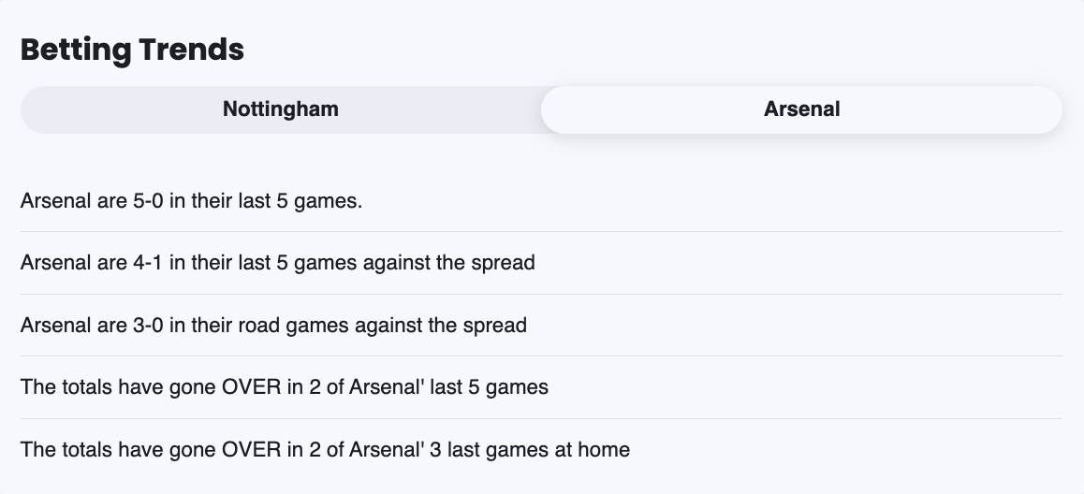Click 'OVER' in the games at home row
The width and height of the screenshot is (1084, 494).
pos(251,450)
